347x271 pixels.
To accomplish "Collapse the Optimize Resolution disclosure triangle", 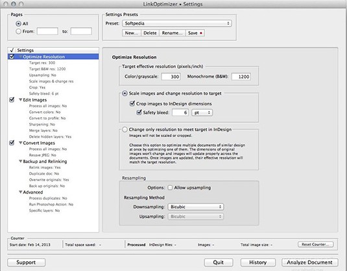I will 20,57.
